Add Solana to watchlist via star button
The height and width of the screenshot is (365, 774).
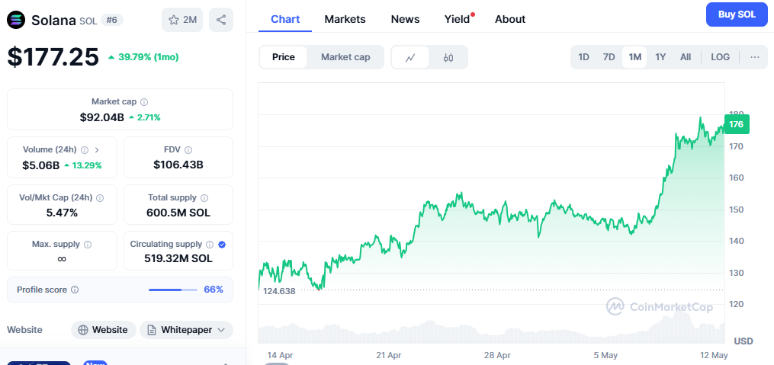[x=182, y=21]
